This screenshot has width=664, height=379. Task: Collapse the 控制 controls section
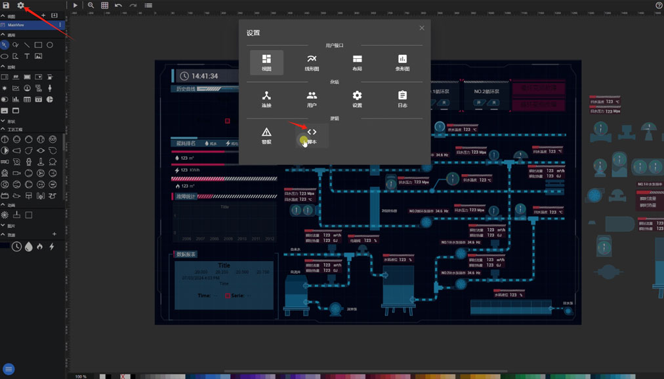point(3,67)
